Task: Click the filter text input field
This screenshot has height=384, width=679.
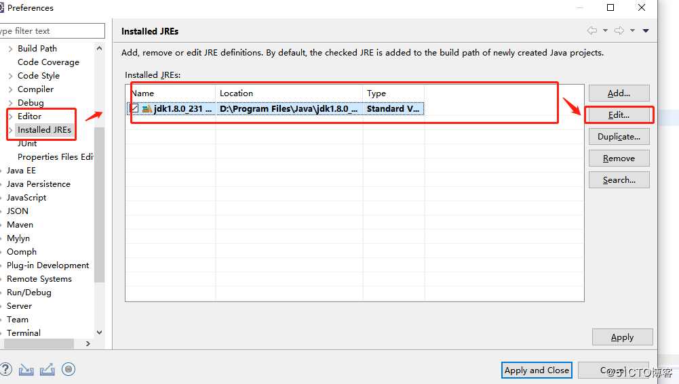Action: 52,30
